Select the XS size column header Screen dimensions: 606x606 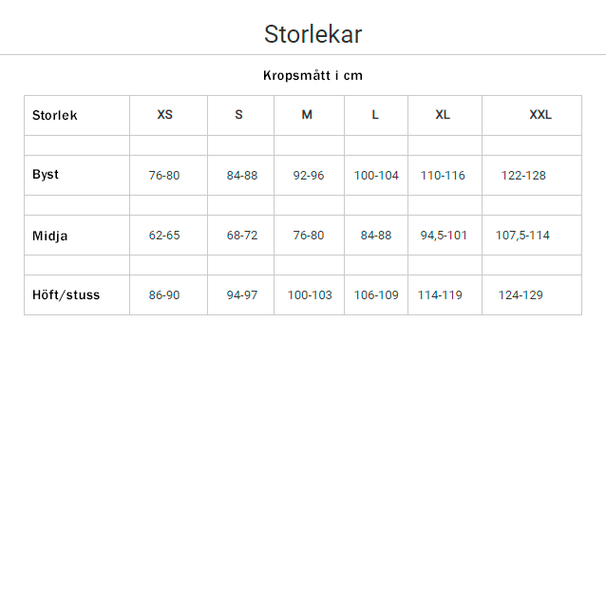coord(165,115)
